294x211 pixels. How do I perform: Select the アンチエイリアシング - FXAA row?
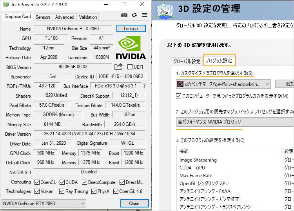click(x=235, y=191)
